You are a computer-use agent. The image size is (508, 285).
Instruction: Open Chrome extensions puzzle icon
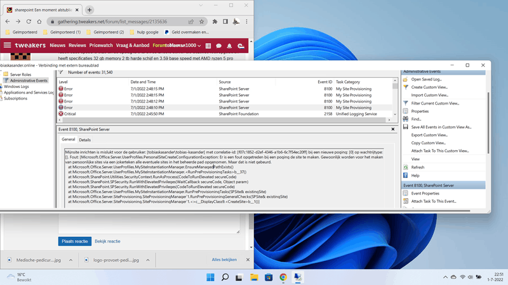pos(215,22)
